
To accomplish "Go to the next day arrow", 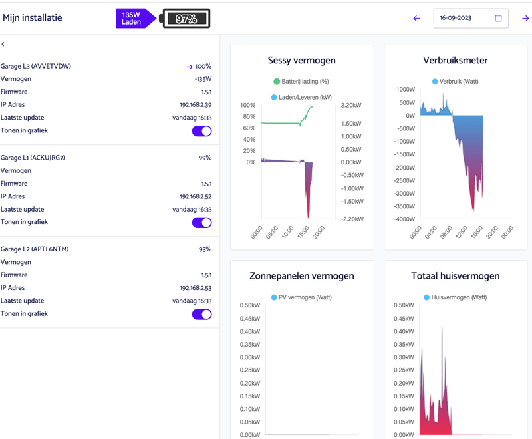I will [x=525, y=18].
